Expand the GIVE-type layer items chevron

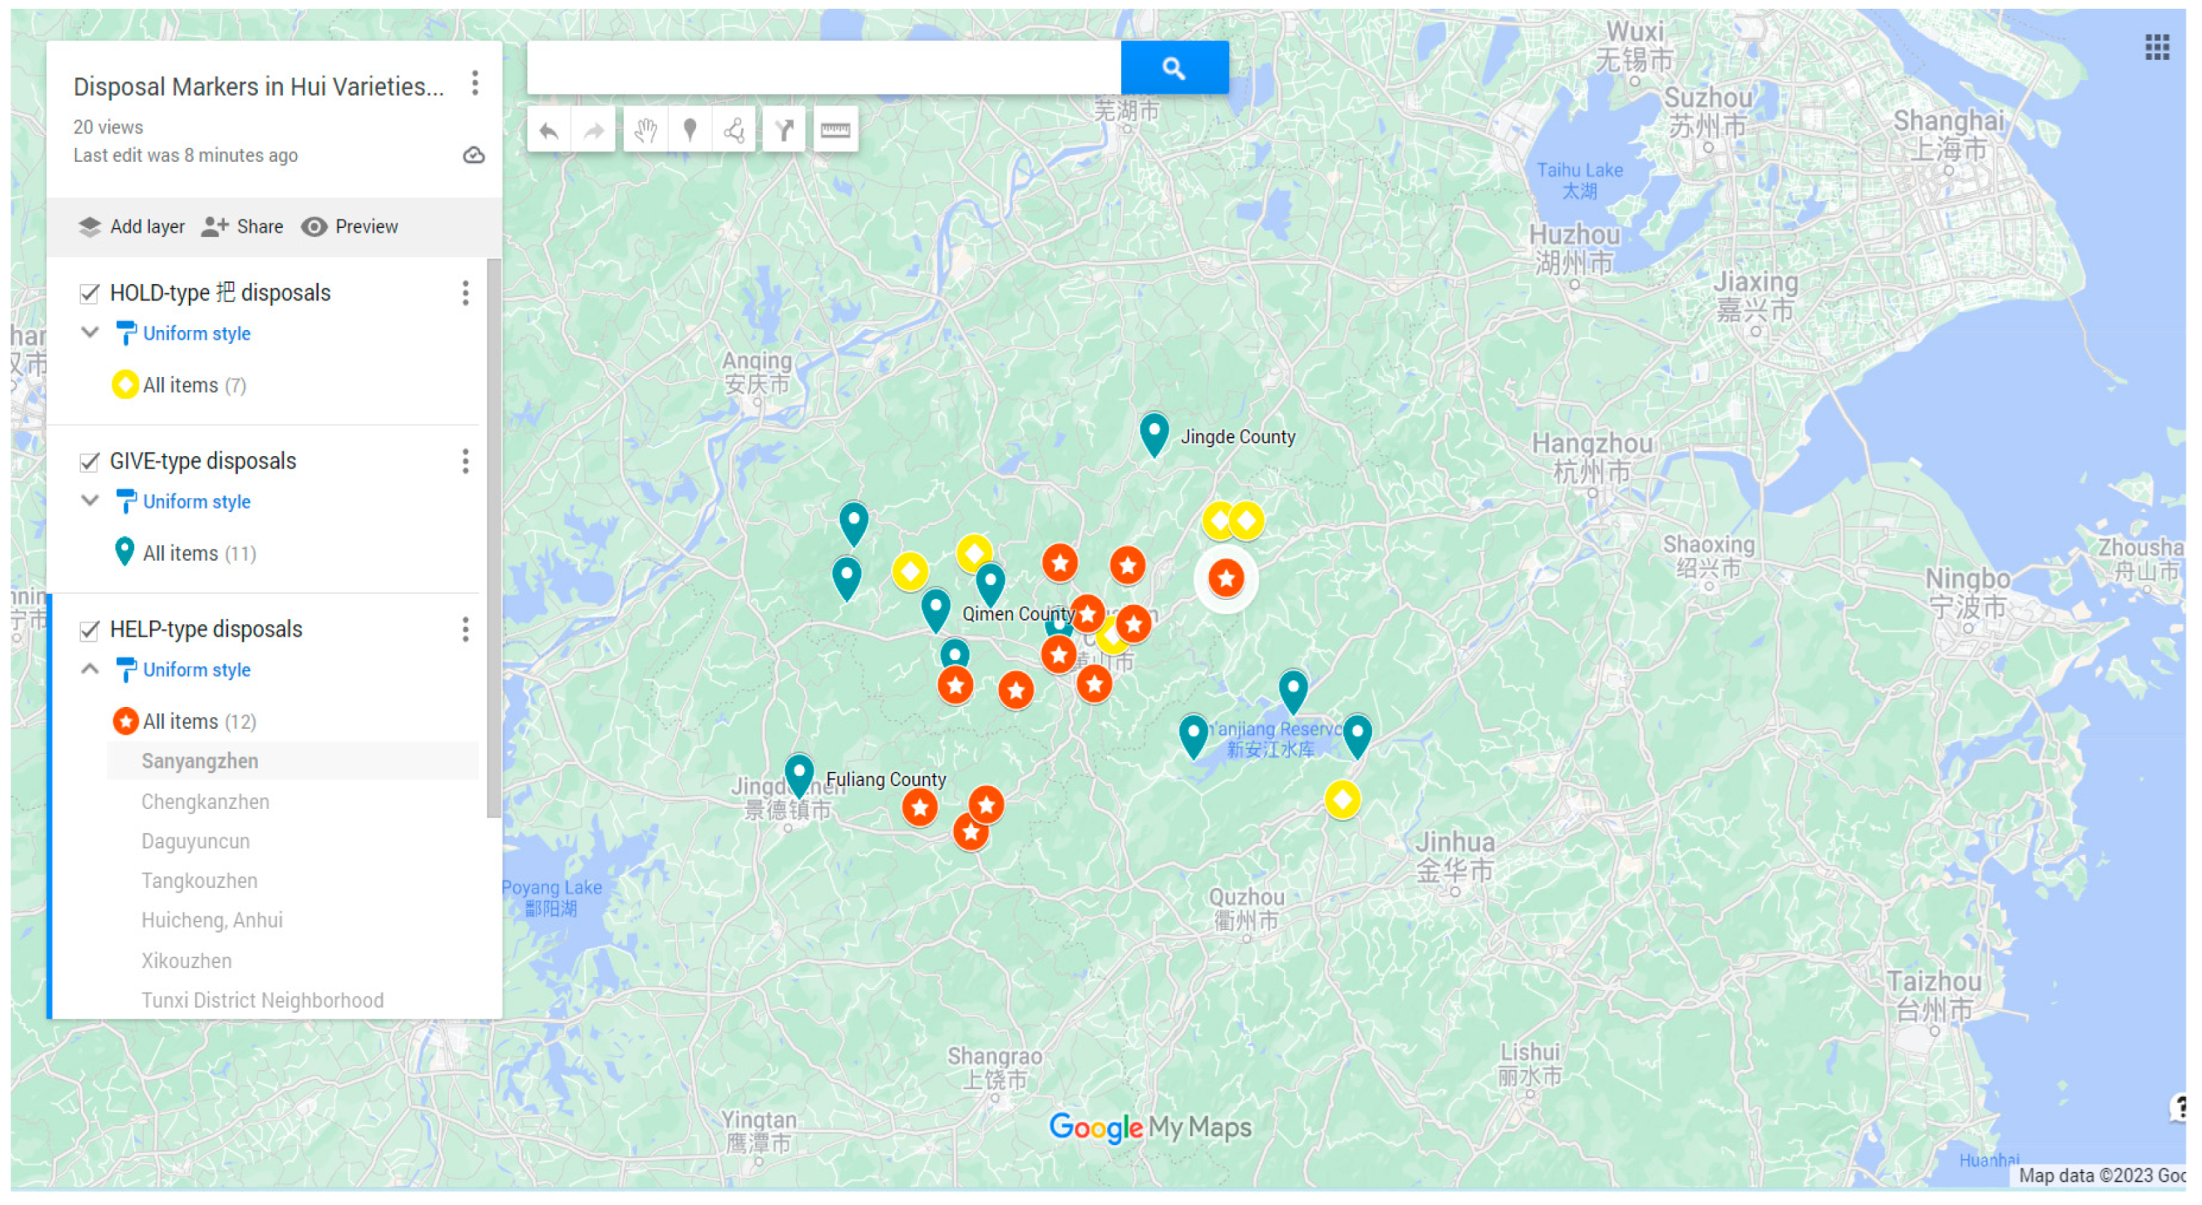(x=90, y=501)
